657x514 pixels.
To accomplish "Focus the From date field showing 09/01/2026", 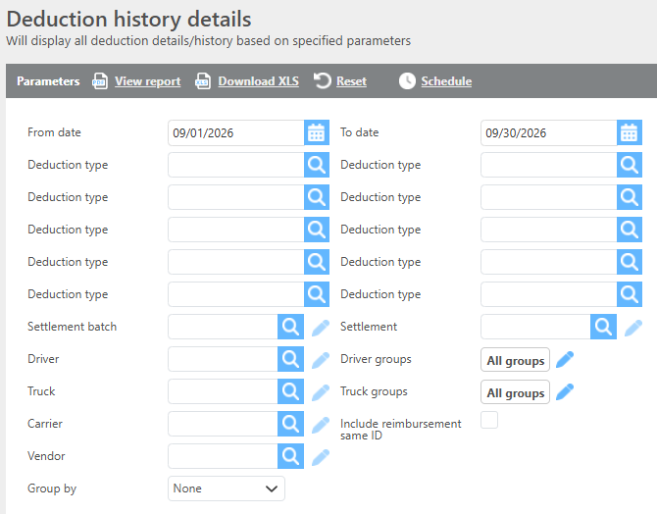I will coord(236,132).
